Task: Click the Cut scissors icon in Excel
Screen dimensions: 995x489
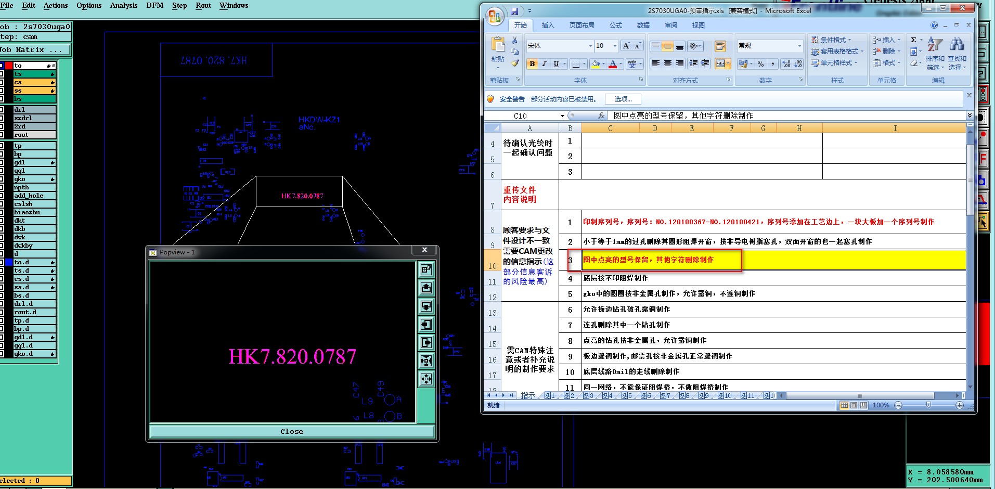Action: pos(514,41)
